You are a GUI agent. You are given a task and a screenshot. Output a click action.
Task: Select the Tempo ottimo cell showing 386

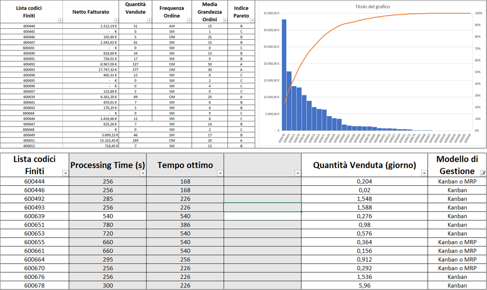(x=185, y=225)
